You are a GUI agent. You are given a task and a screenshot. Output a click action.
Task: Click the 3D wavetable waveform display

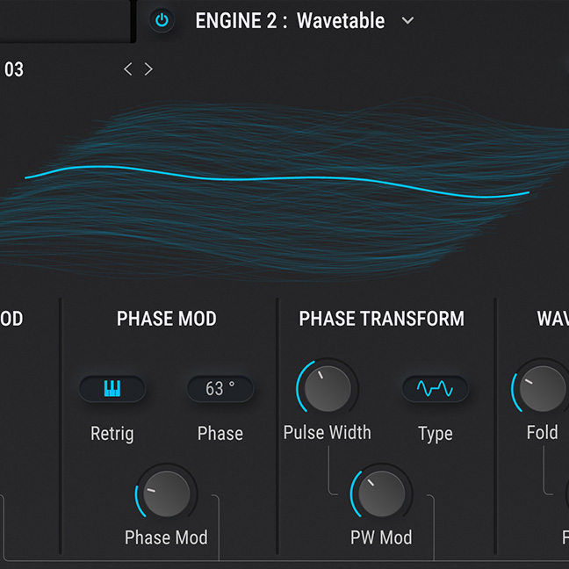click(x=281, y=184)
